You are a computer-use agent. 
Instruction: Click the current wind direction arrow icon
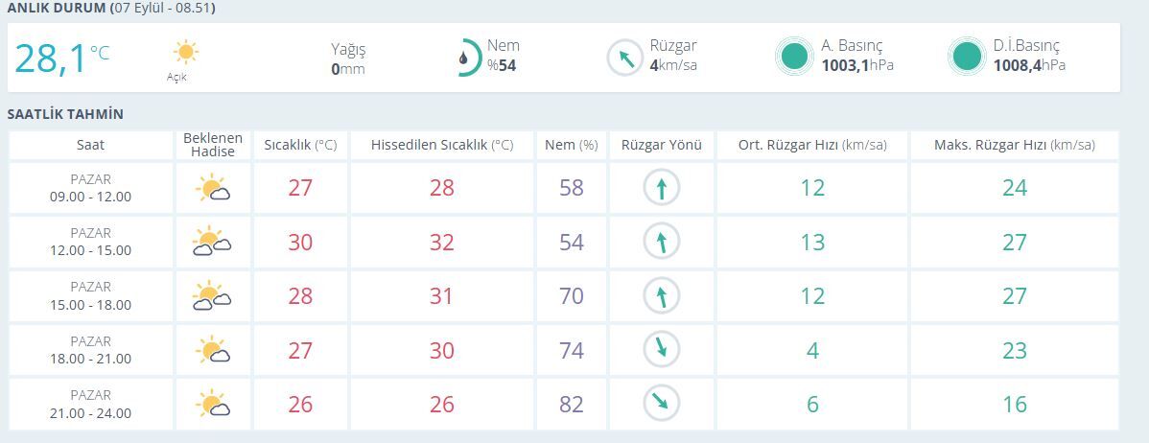(625, 58)
